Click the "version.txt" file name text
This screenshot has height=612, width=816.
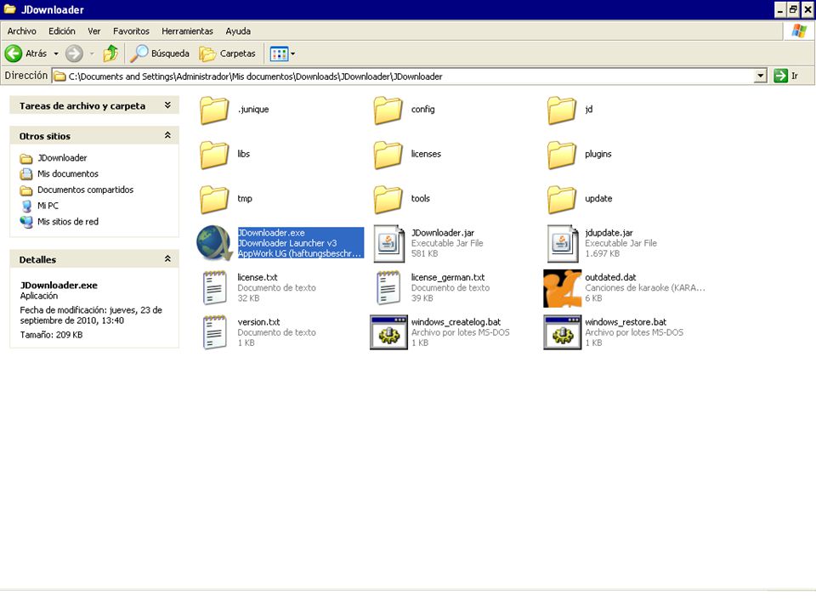coord(258,322)
